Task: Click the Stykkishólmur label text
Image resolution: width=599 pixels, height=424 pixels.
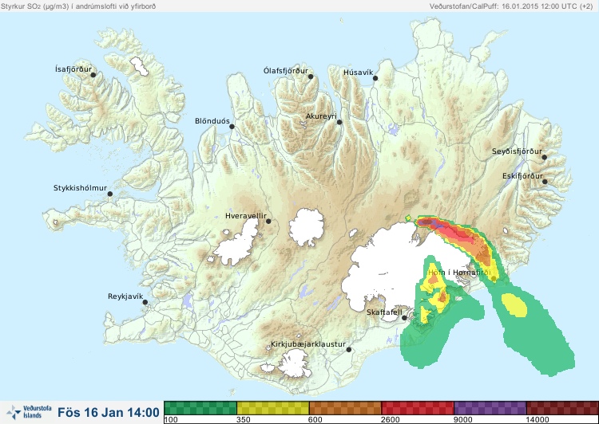Action: tap(80, 188)
